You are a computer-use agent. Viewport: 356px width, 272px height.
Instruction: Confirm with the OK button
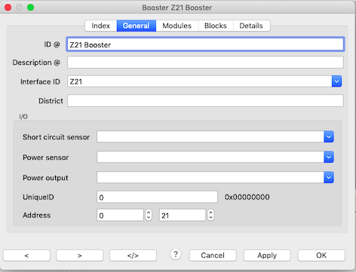321,255
